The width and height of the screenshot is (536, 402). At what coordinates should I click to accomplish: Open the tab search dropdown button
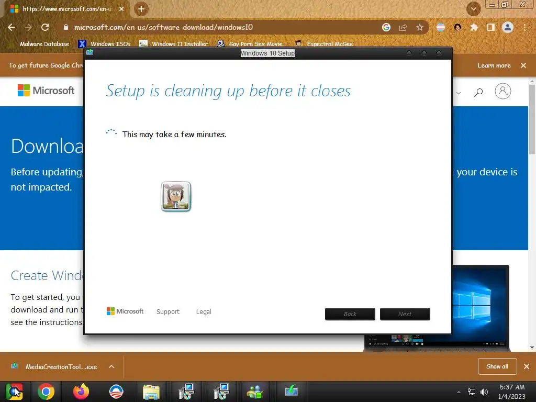tap(473, 9)
